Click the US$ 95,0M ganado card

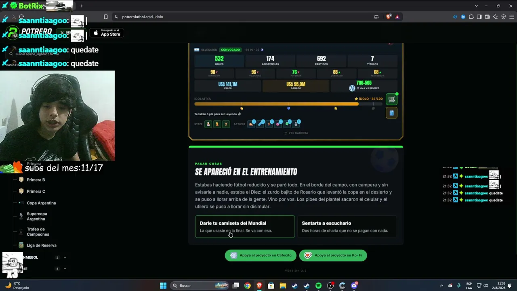[x=296, y=86]
